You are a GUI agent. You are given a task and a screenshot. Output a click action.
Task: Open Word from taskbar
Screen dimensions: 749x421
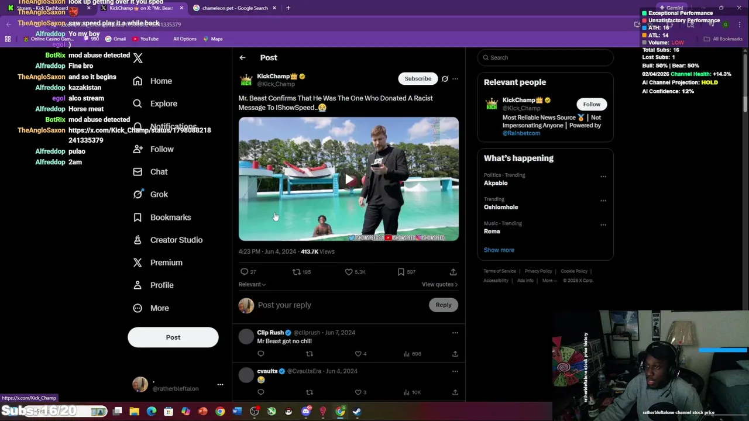click(237, 412)
